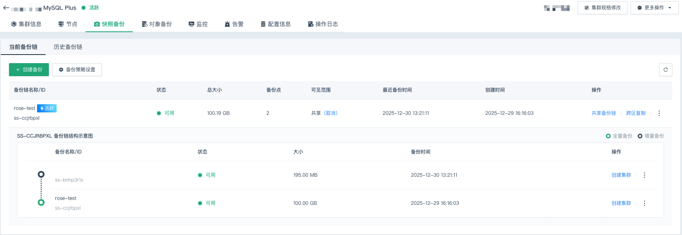
Task: Open the 监控 tab
Action: pyautogui.click(x=198, y=24)
